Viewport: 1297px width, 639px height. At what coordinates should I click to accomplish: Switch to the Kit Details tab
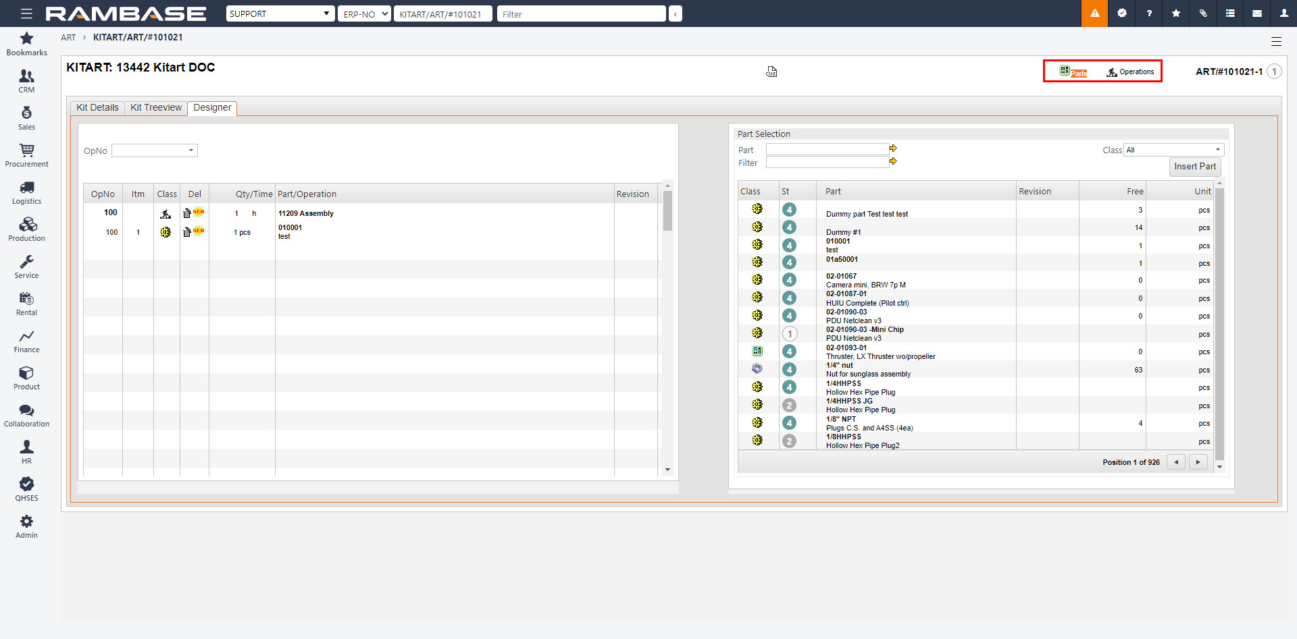pos(97,108)
